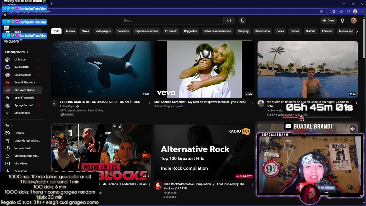Select the Música pop filter chip
This screenshot has width=366, height=206.
tap(346, 31)
